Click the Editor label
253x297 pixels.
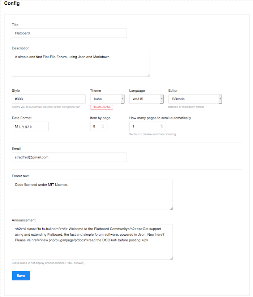coord(173,91)
